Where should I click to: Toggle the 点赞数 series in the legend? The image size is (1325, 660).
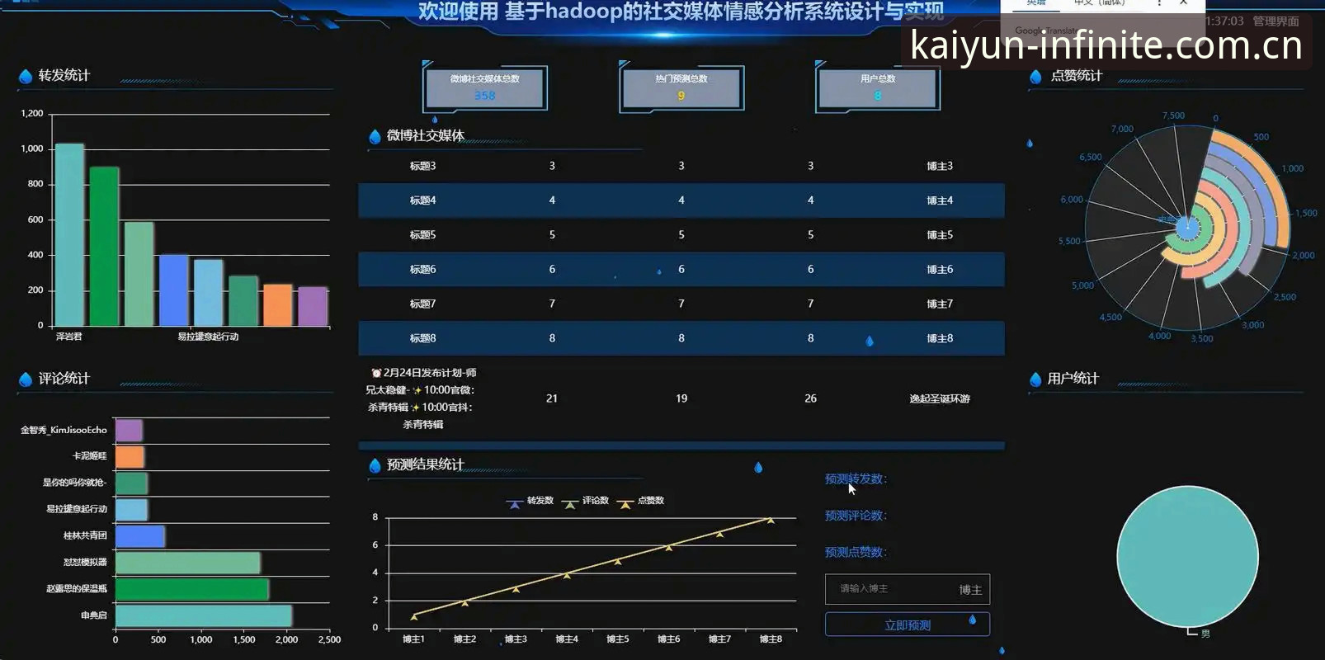tap(641, 501)
